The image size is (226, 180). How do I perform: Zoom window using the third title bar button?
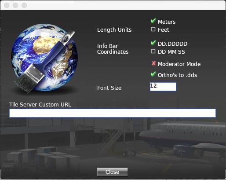tap(24, 5)
